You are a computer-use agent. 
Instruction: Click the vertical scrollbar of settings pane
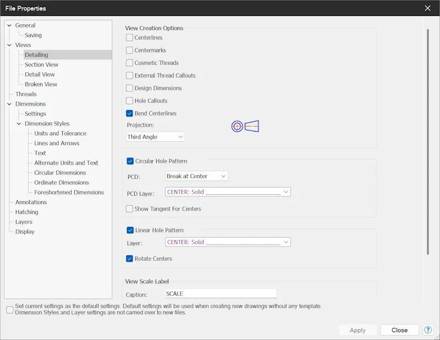[x=428, y=142]
